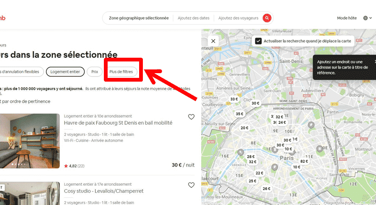Open listing 'Cosy studio - Levallois/Champerret'
376x205 pixels.
[103, 191]
